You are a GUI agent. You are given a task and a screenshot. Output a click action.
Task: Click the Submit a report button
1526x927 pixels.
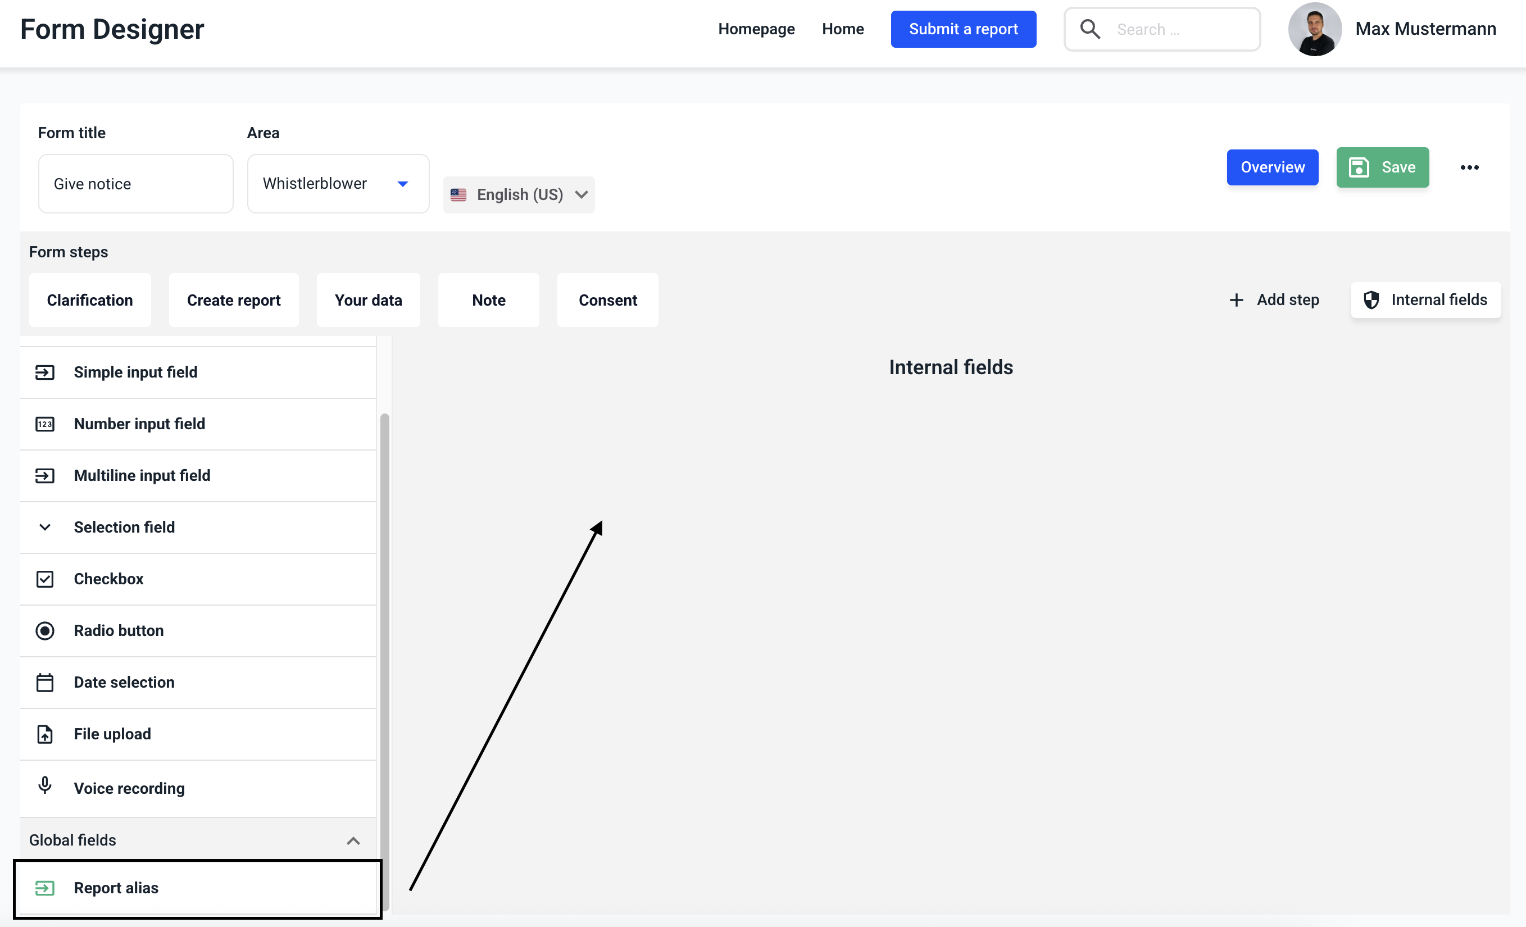(x=963, y=29)
